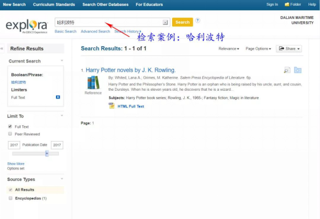Click the Refine Results heading

(x=27, y=49)
